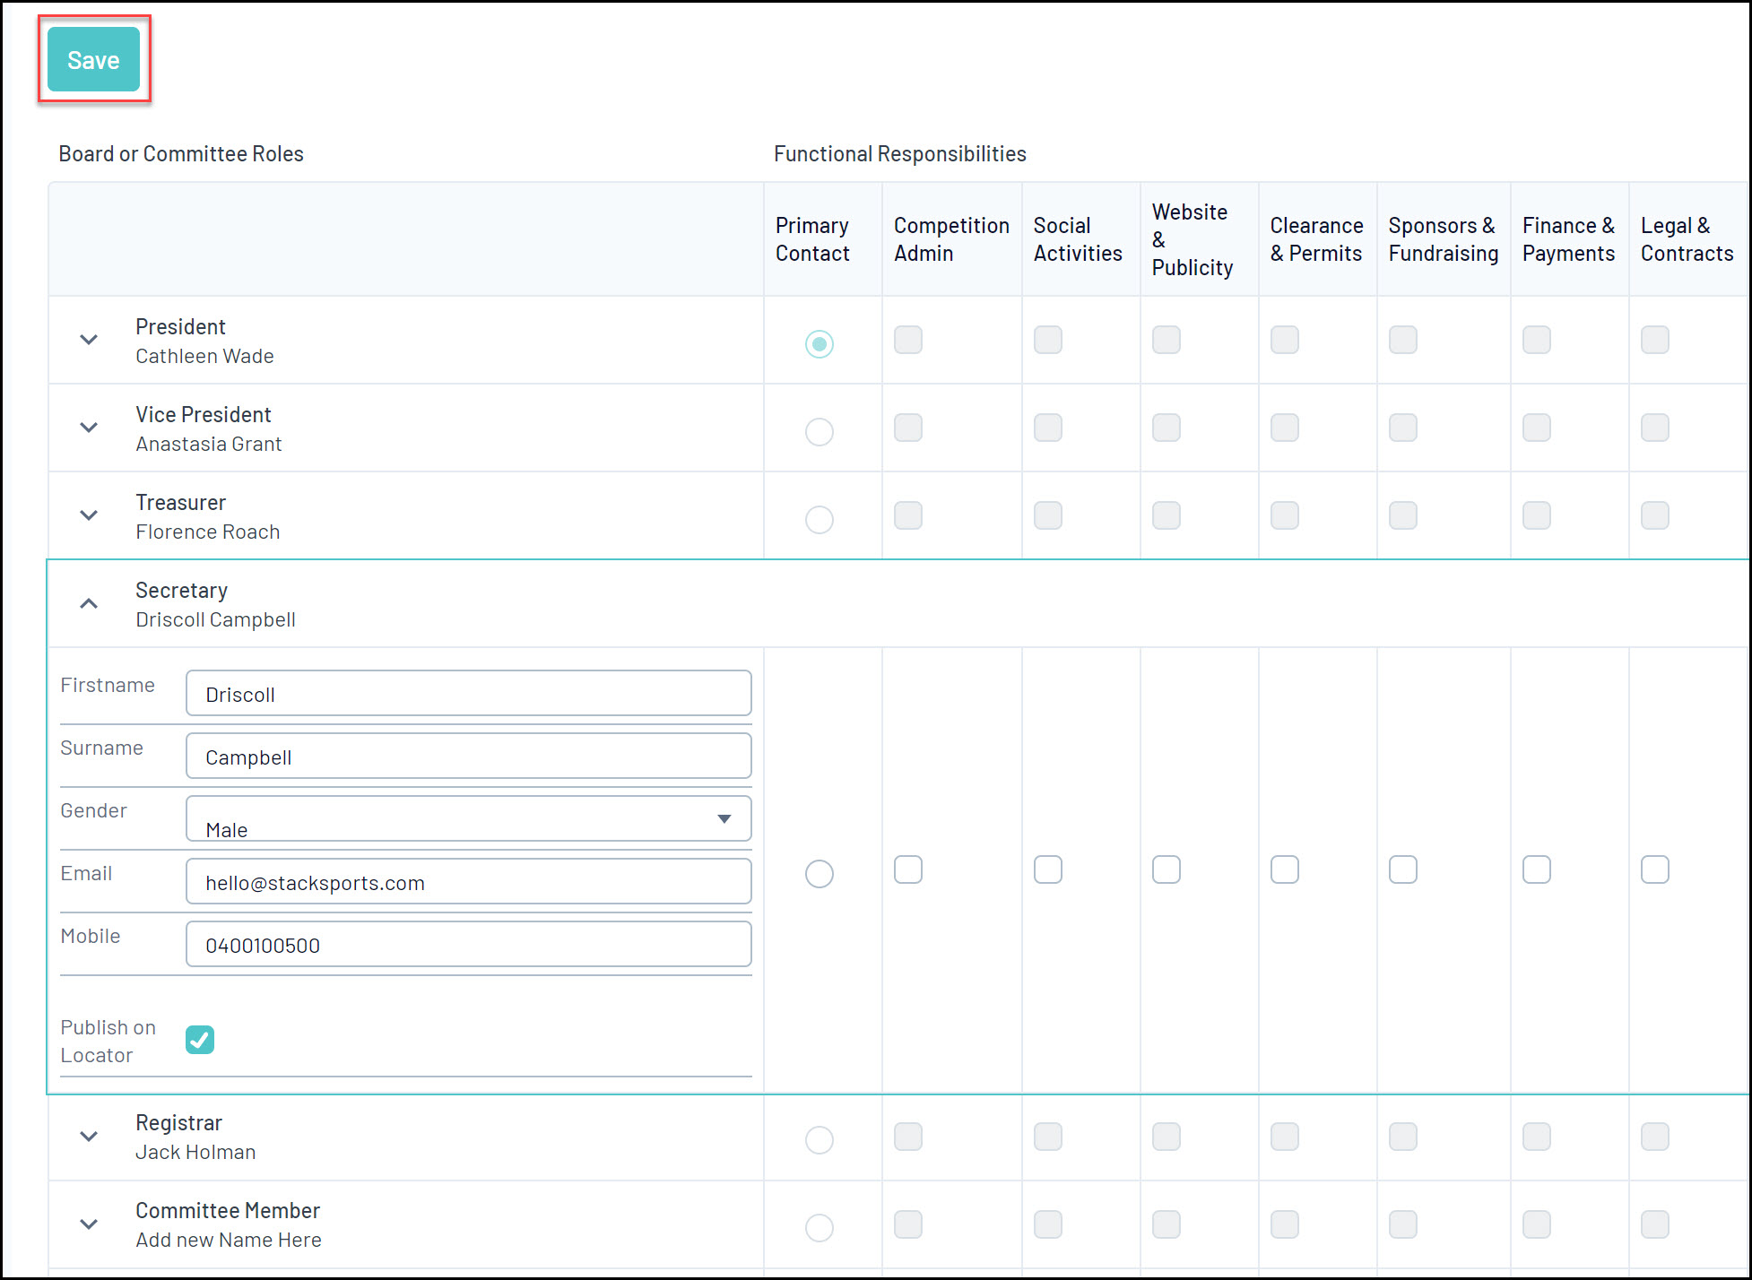1752x1280 pixels.
Task: Expand the Committee Member row
Action: [89, 1224]
